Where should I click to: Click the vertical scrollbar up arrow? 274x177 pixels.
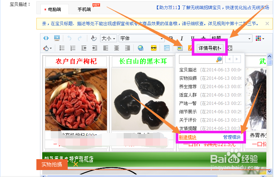point(270,56)
